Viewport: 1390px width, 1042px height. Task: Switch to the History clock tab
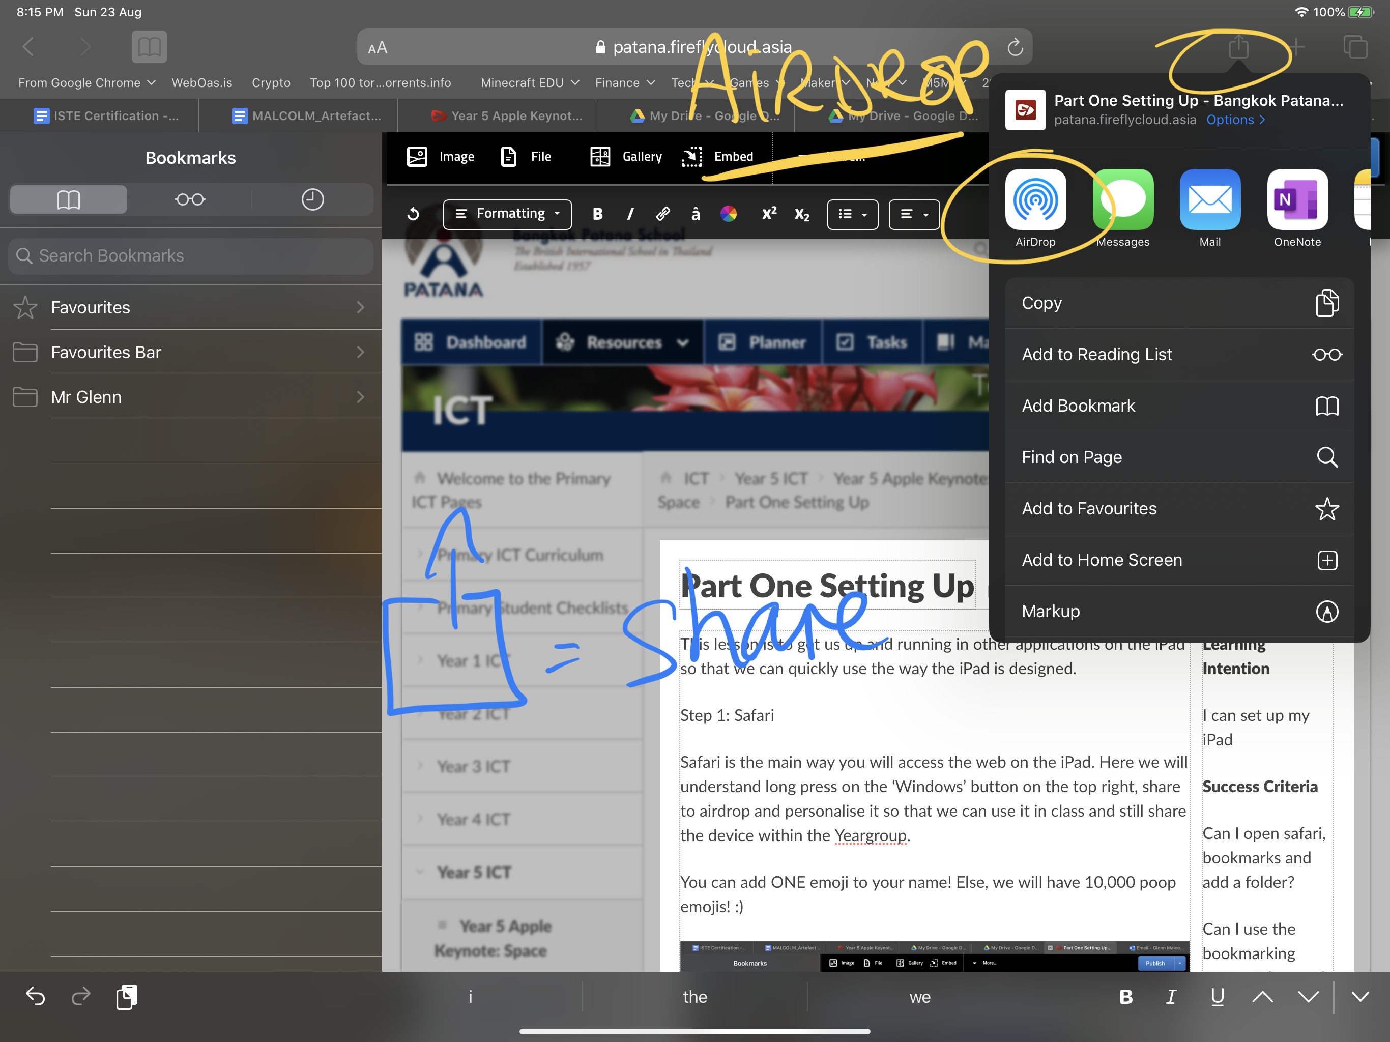pos(312,199)
